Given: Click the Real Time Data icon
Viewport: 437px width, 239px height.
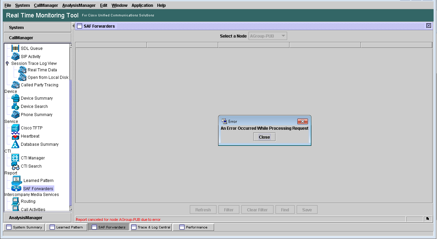Looking at the screenshot, I should click(22, 70).
